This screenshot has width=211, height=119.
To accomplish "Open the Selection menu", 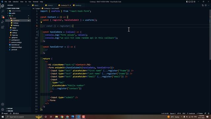I will [x=15, y=2].
